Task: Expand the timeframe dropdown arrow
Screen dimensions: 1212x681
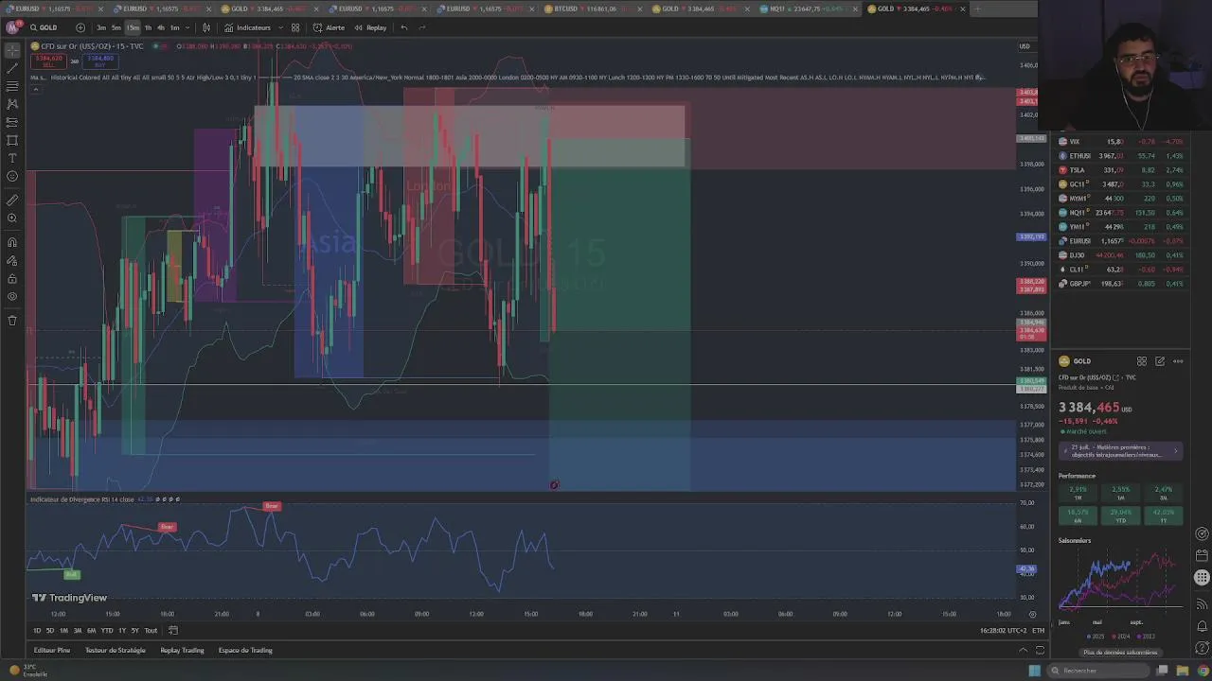Action: 188,27
